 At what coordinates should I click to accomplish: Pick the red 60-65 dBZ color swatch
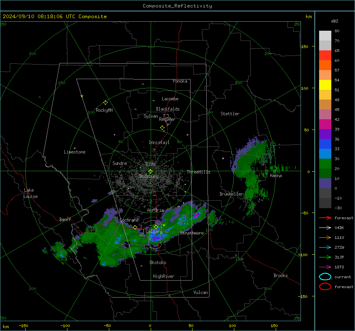[x=325, y=55]
